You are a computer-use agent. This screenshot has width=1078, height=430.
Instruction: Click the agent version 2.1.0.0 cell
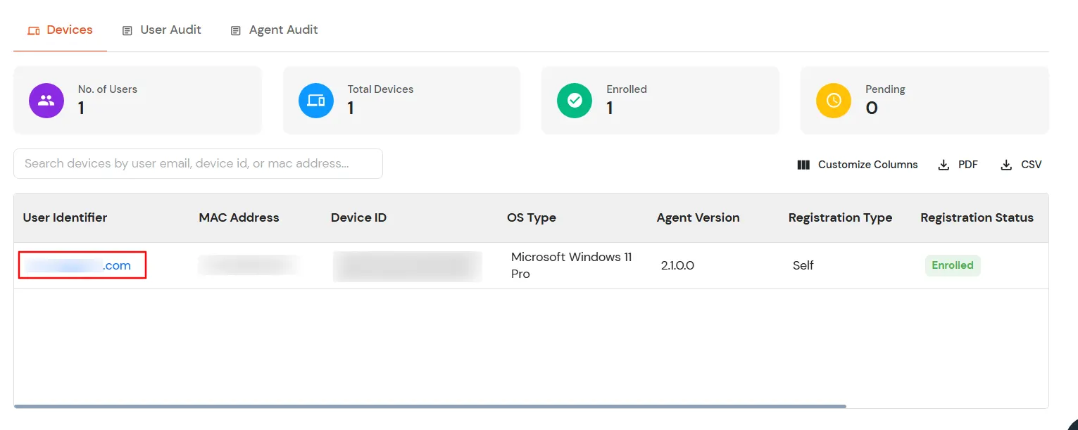(x=677, y=265)
